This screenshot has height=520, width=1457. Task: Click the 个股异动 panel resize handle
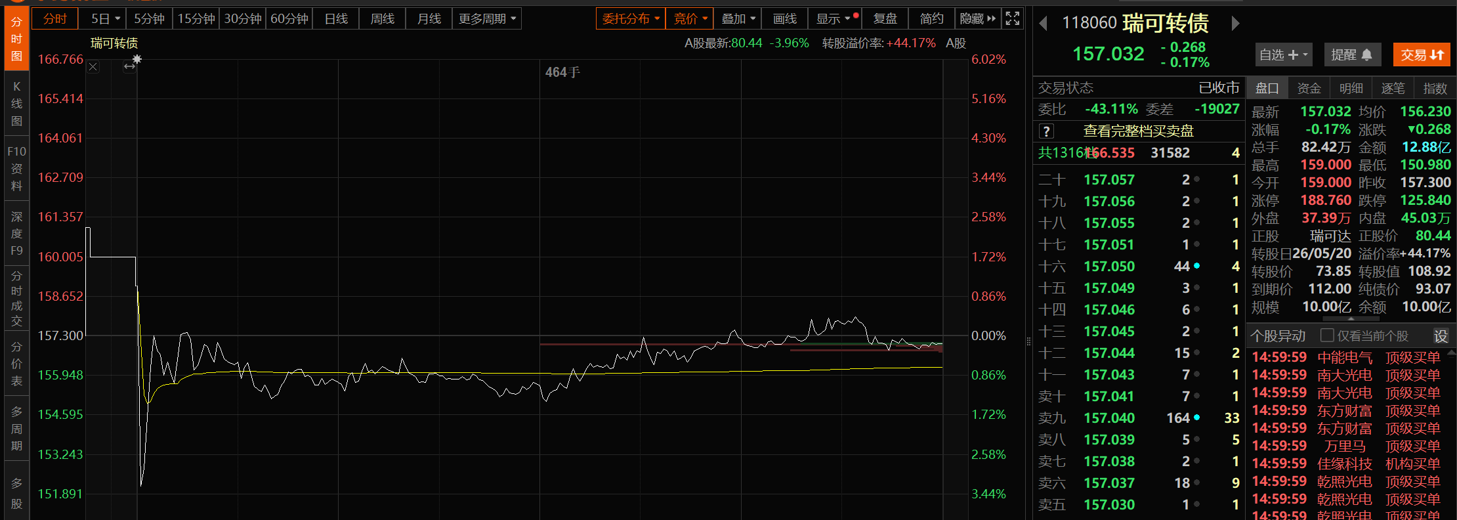[1351, 319]
